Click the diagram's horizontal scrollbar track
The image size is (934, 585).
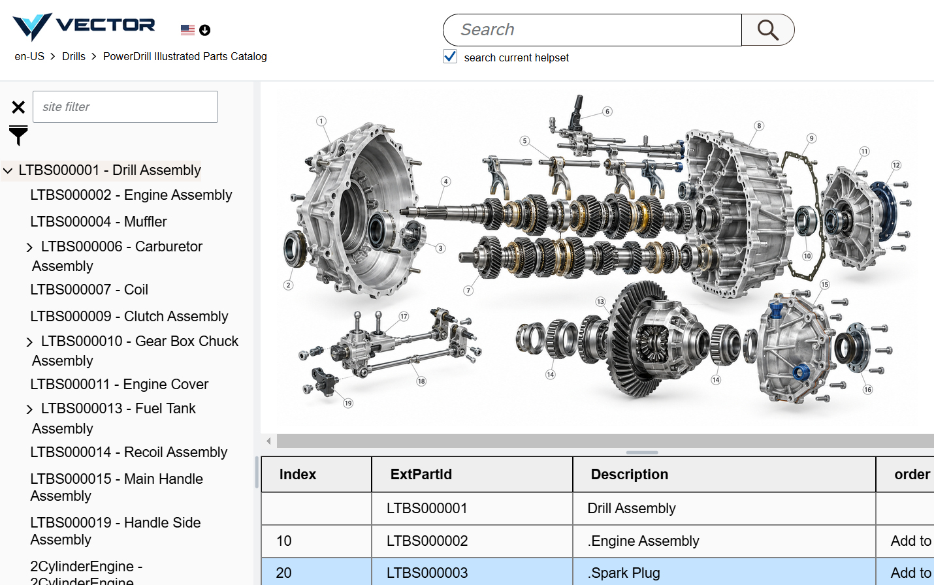[x=605, y=441]
